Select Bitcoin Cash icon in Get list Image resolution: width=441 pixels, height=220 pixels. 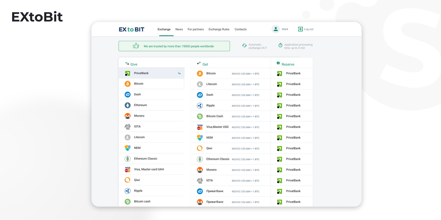coord(200,116)
